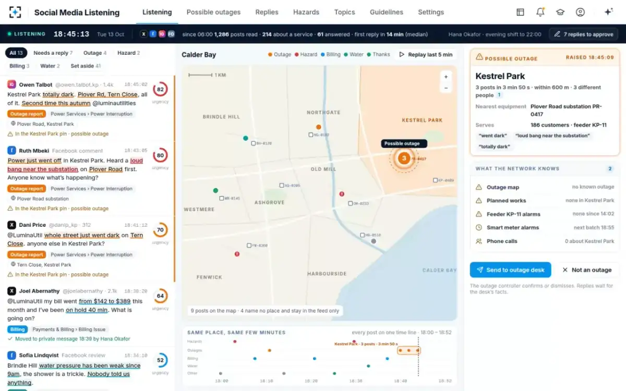626x391 pixels.
Task: Click the sparkle assistant icon
Action: coord(608,12)
